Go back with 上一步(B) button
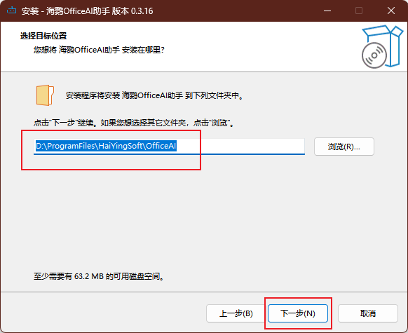The height and width of the screenshot is (333, 408). pos(236,313)
